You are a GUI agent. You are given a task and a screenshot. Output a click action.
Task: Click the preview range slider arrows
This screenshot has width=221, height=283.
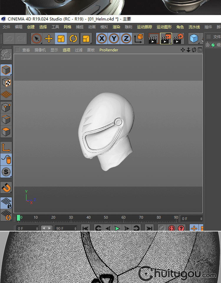(x=47, y=228)
